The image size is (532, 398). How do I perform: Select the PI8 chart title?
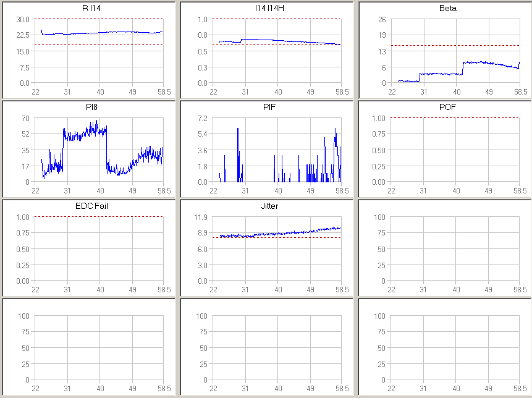coord(91,107)
